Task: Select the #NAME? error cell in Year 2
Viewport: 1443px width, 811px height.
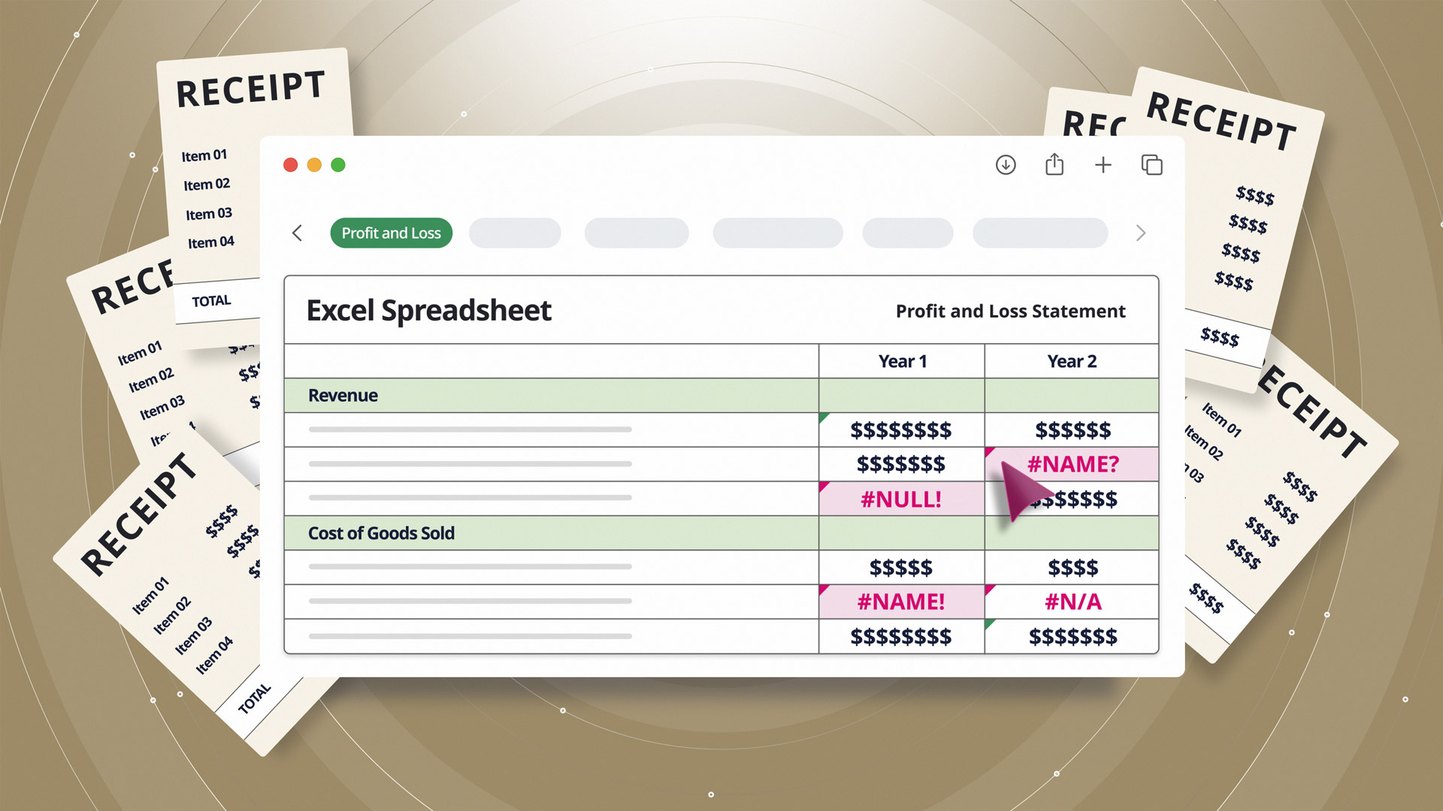Action: [x=1072, y=464]
